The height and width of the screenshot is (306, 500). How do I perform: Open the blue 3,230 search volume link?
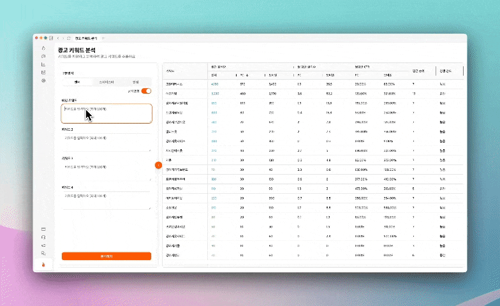[x=215, y=94]
